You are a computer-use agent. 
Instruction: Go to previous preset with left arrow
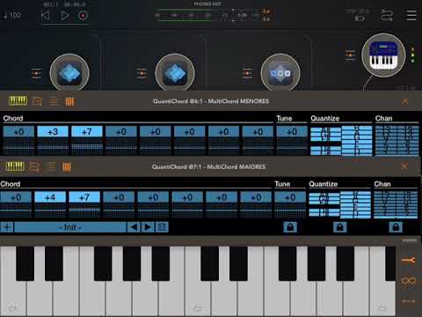point(134,227)
